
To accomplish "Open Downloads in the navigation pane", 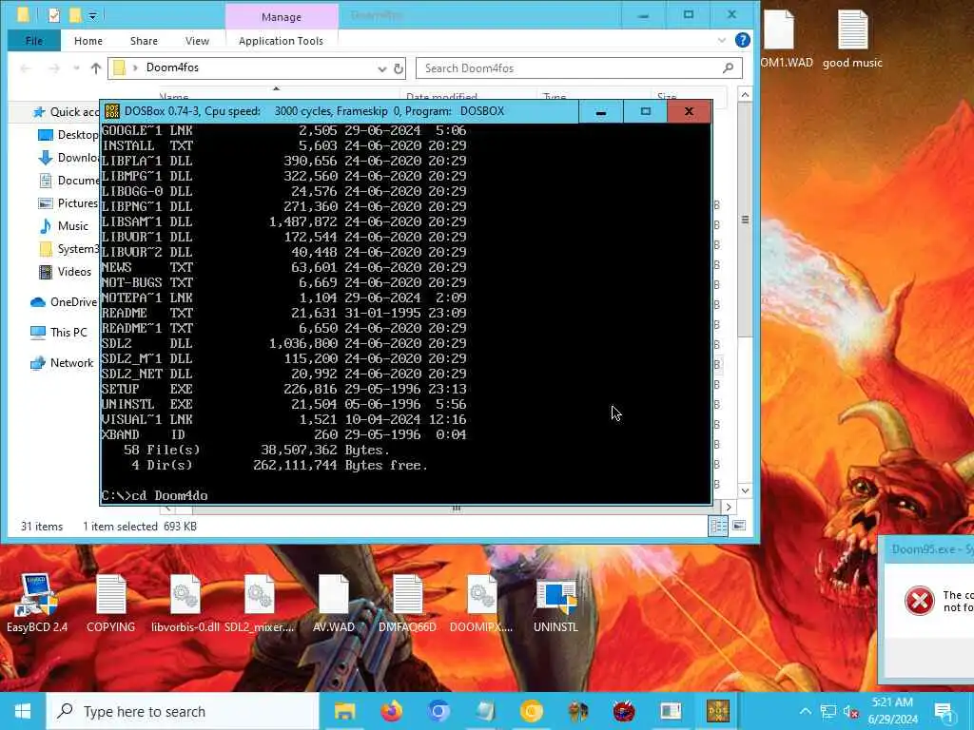I will (68, 158).
